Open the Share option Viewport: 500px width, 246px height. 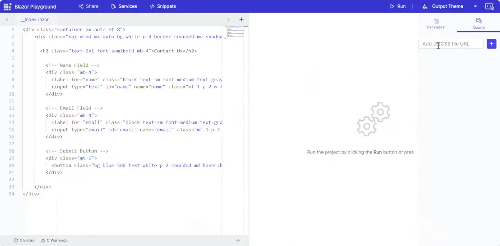coord(88,6)
